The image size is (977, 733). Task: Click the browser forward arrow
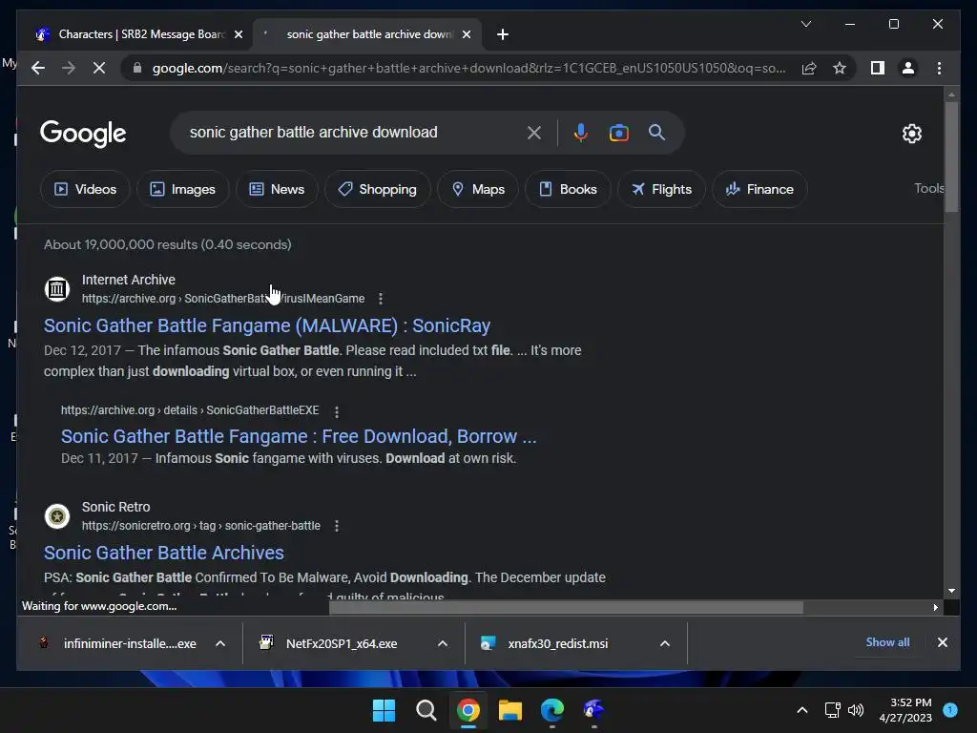69,68
